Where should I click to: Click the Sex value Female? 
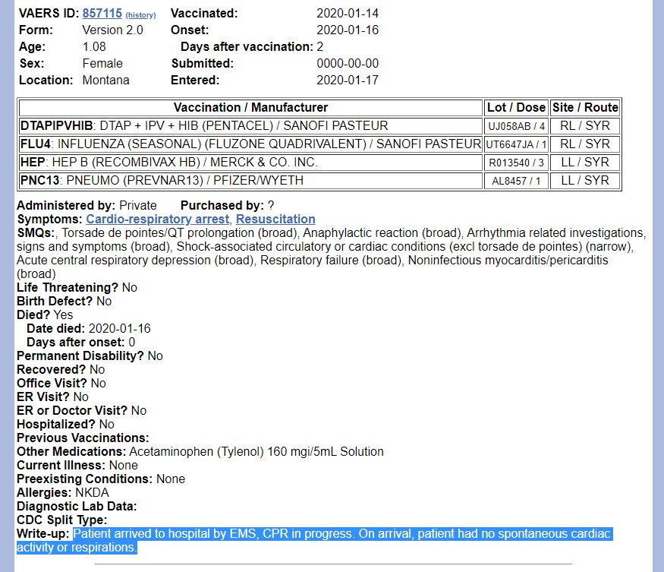[102, 64]
